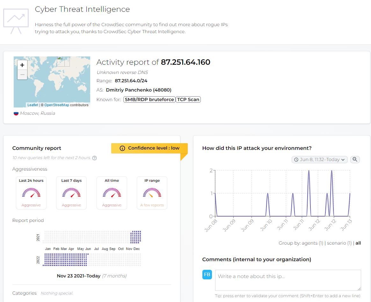The image size is (371, 302).
Task: Select the SMB/RDP bruteforce tag
Action: point(149,99)
